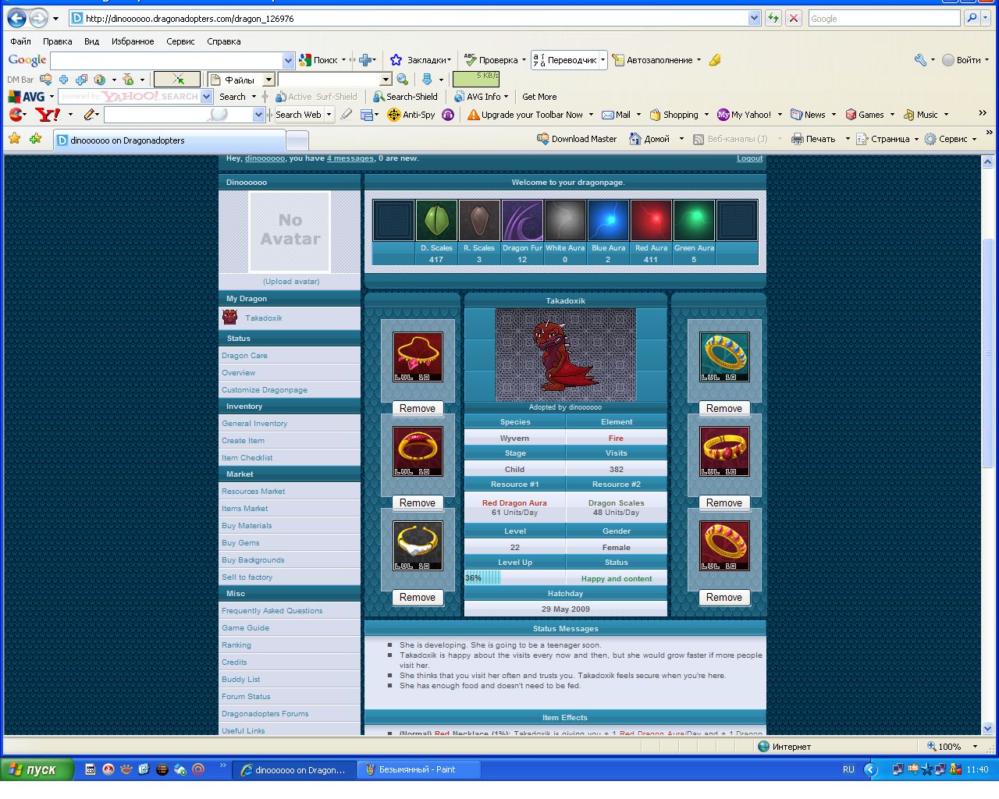Viewport: 999px width, 799px height.
Task: Click the Logout link
Action: tap(750, 158)
